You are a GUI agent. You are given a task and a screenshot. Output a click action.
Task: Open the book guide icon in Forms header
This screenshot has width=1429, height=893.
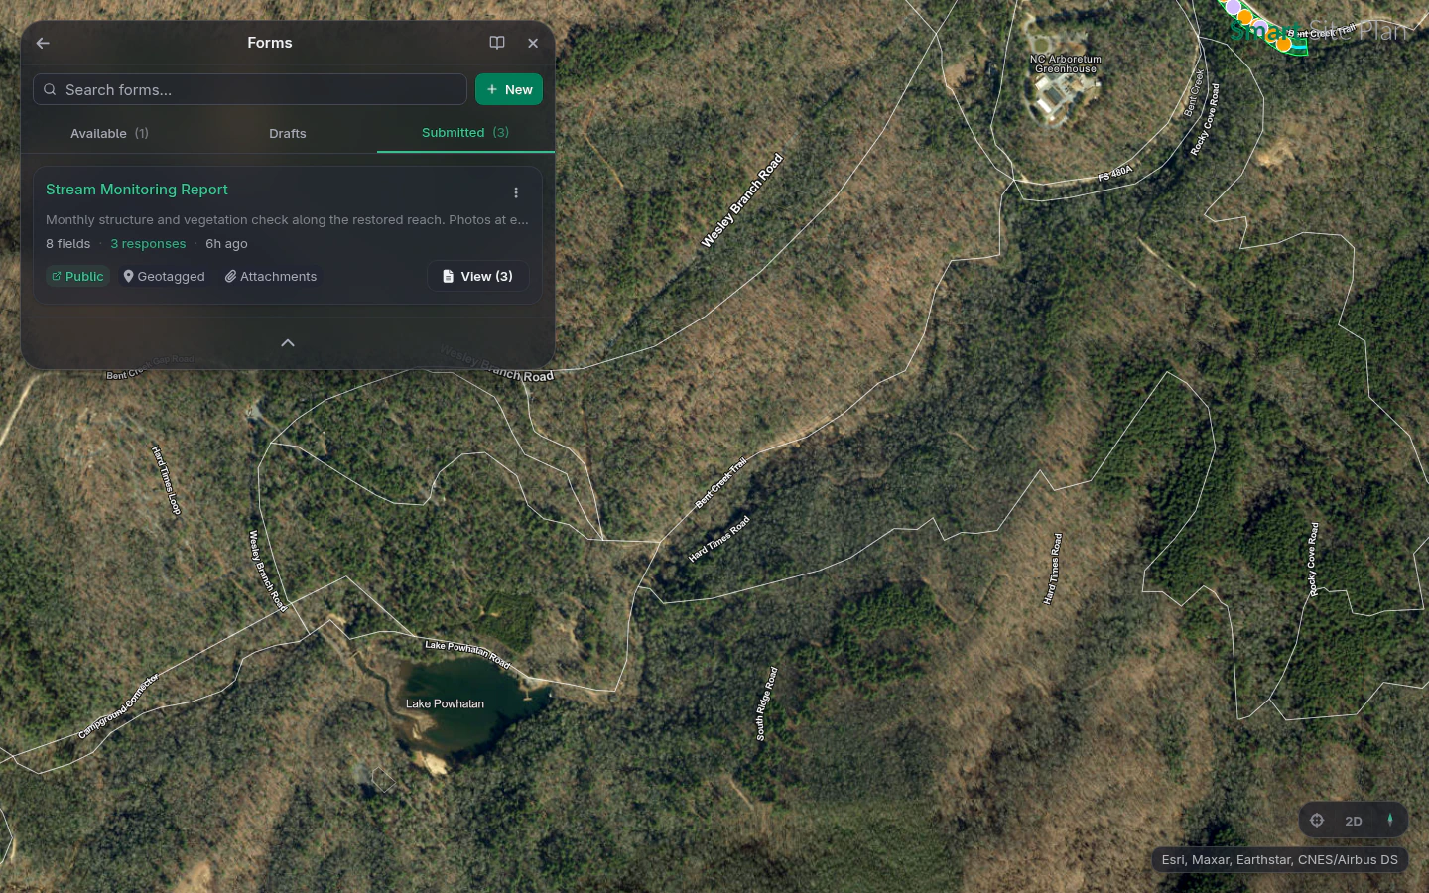(497, 43)
